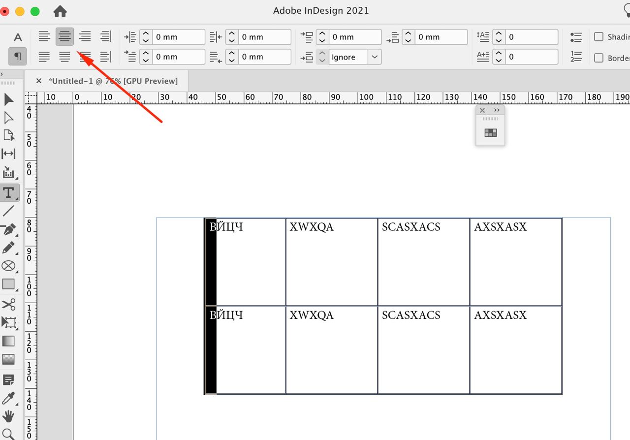Select the Zoom magnifier tool
The image size is (630, 440).
click(x=9, y=434)
